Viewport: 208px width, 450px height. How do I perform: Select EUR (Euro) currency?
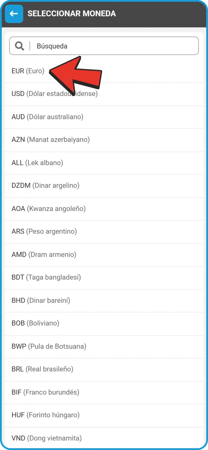tap(104, 71)
